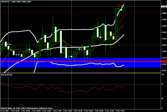Select the green dash-dot buy order line

coord(81,45)
